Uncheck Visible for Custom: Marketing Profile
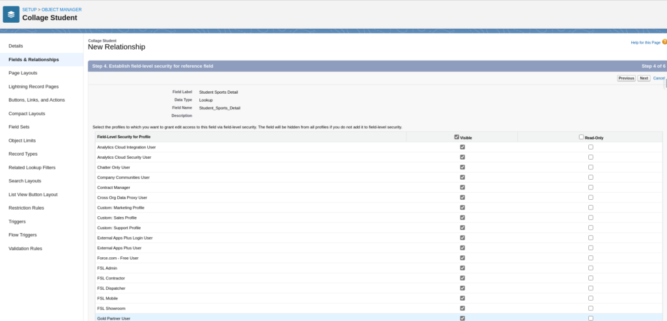667x321 pixels. [x=462, y=208]
